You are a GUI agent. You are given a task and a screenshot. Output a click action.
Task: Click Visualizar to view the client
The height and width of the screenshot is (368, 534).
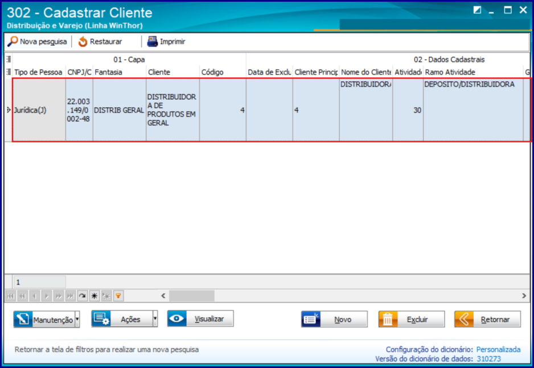[x=200, y=318]
